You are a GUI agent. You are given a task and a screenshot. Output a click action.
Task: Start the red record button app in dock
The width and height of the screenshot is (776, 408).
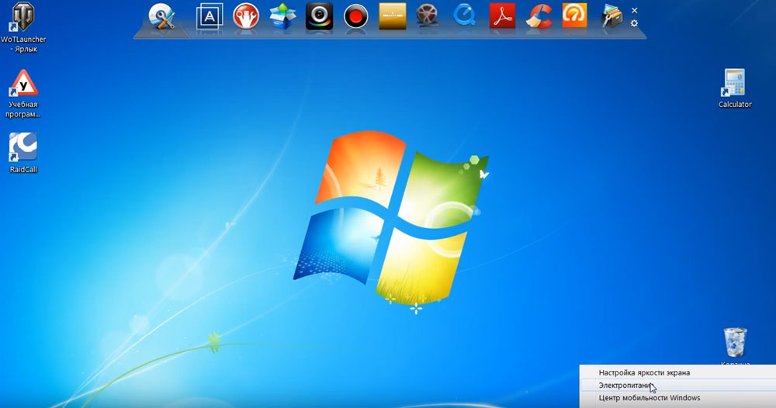coord(356,17)
